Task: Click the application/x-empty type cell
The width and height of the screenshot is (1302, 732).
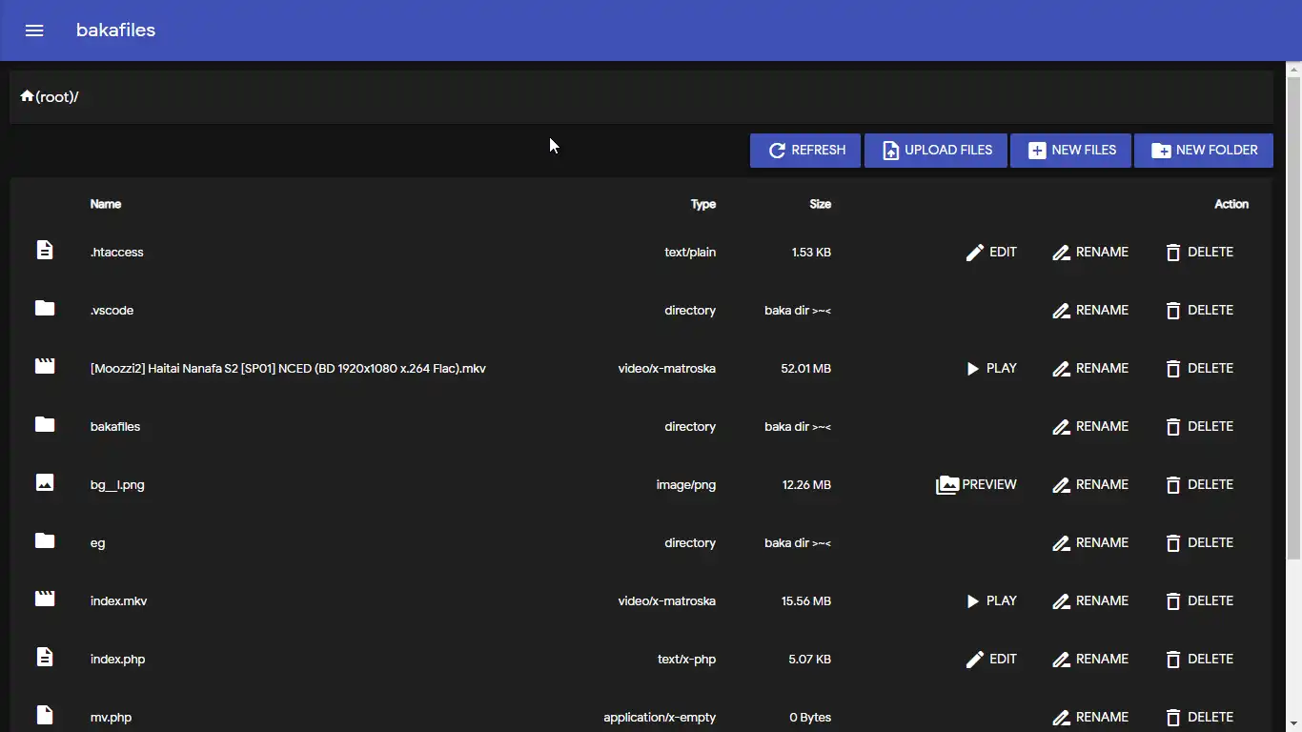Action: click(660, 718)
